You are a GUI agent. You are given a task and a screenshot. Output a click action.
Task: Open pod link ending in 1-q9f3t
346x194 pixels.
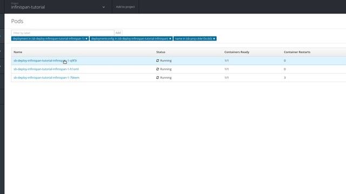coord(45,60)
